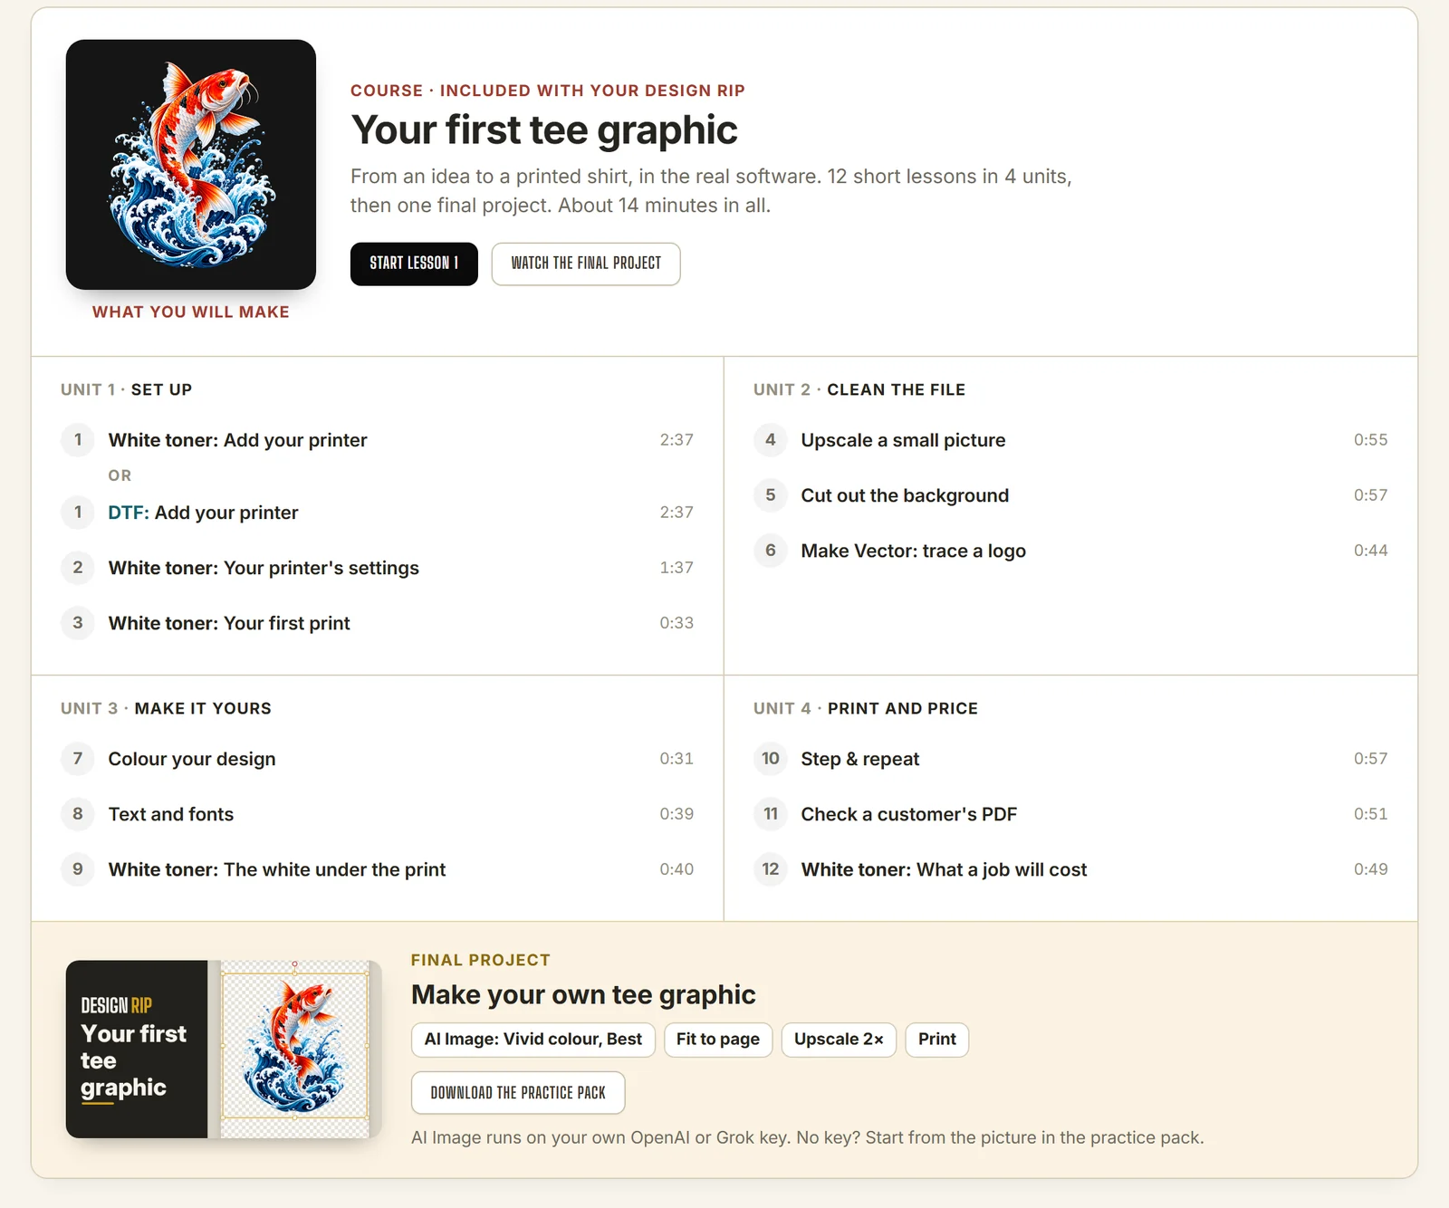1449x1208 pixels.
Task: Click number badge 2 for printer's settings
Action: click(78, 568)
